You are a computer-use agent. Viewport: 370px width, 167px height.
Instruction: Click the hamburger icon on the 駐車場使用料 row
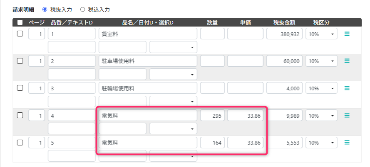pos(347,61)
